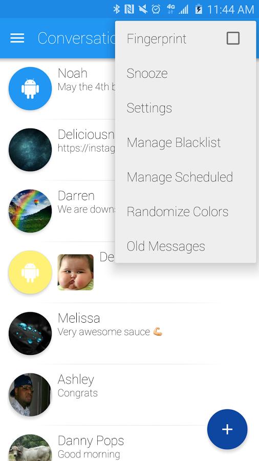This screenshot has height=461, width=259.
Task: Tap the blue plus compose button
Action: [x=227, y=429]
